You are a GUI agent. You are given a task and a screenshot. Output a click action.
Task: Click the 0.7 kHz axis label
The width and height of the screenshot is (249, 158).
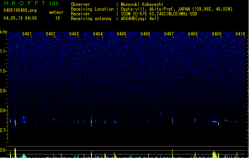coord(4,130)
